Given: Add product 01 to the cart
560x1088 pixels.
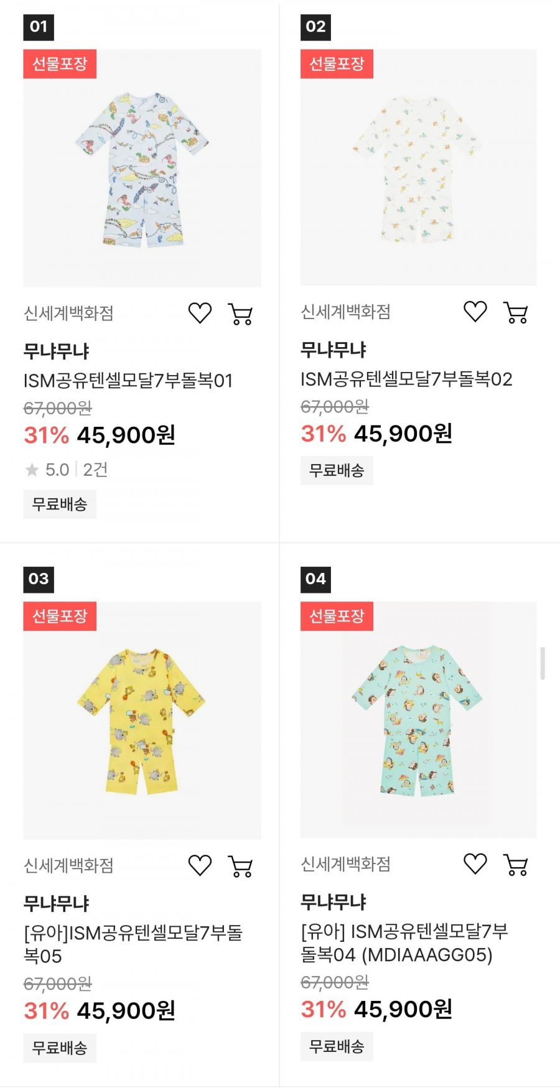Looking at the screenshot, I should [241, 314].
